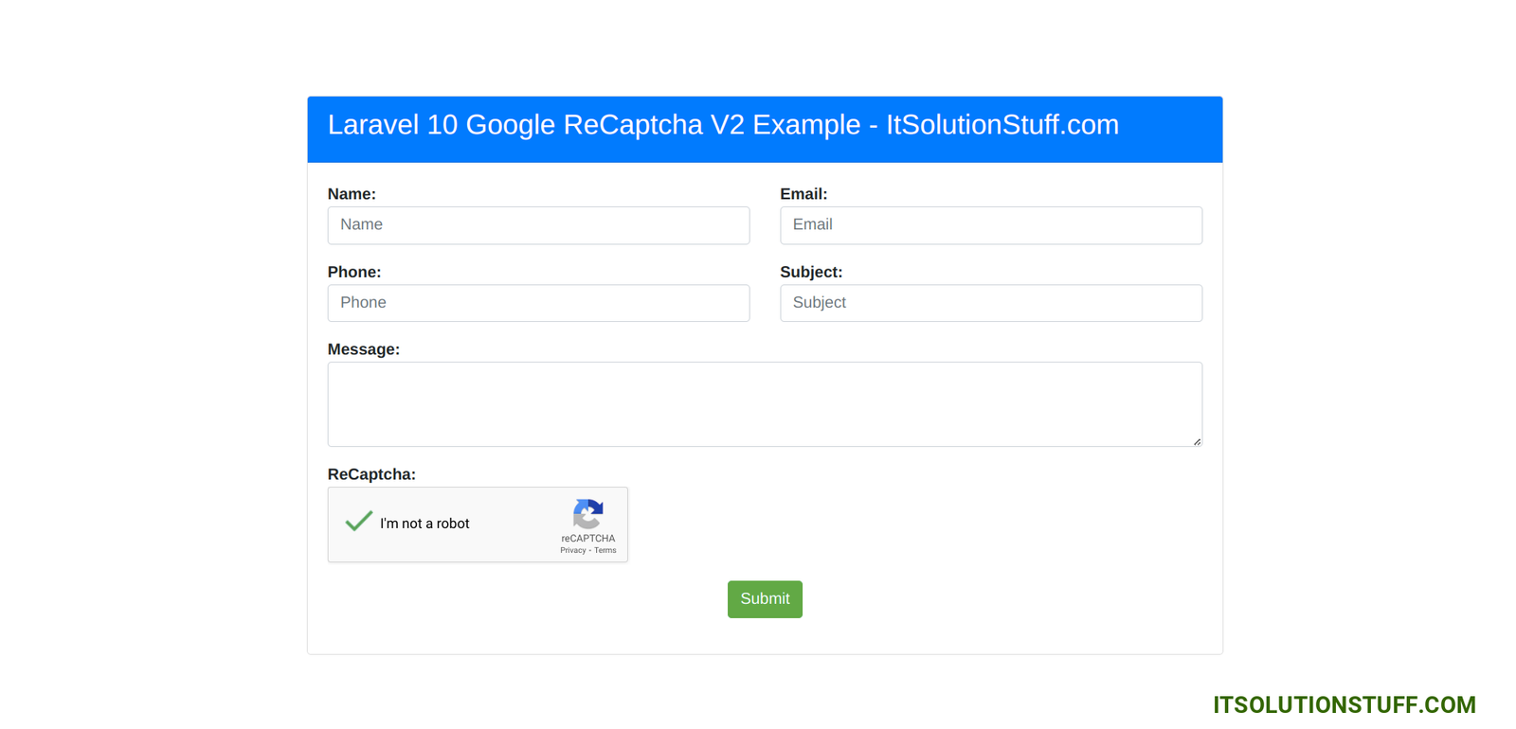Focus the Name input field
Screen dimensions: 1516x729
tap(538, 225)
